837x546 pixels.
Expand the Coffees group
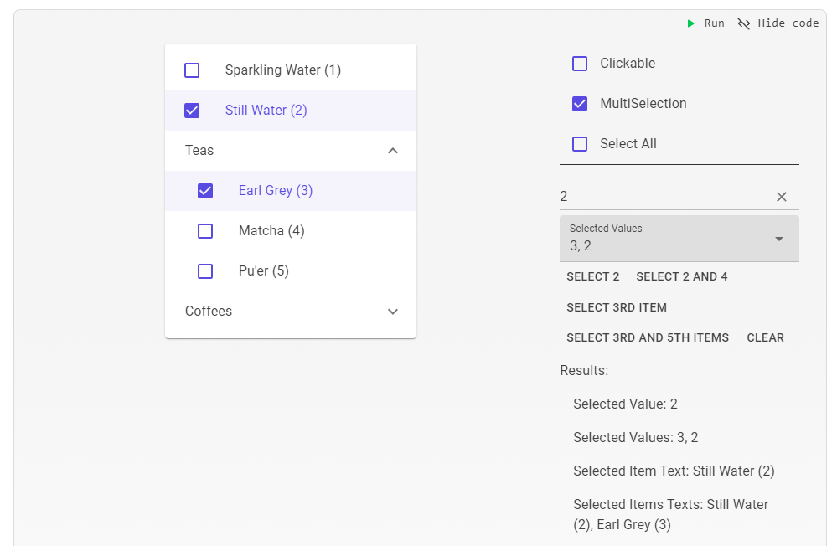[393, 312]
